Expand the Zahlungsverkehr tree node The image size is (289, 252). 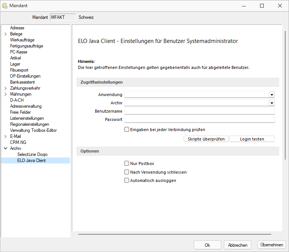(6, 88)
